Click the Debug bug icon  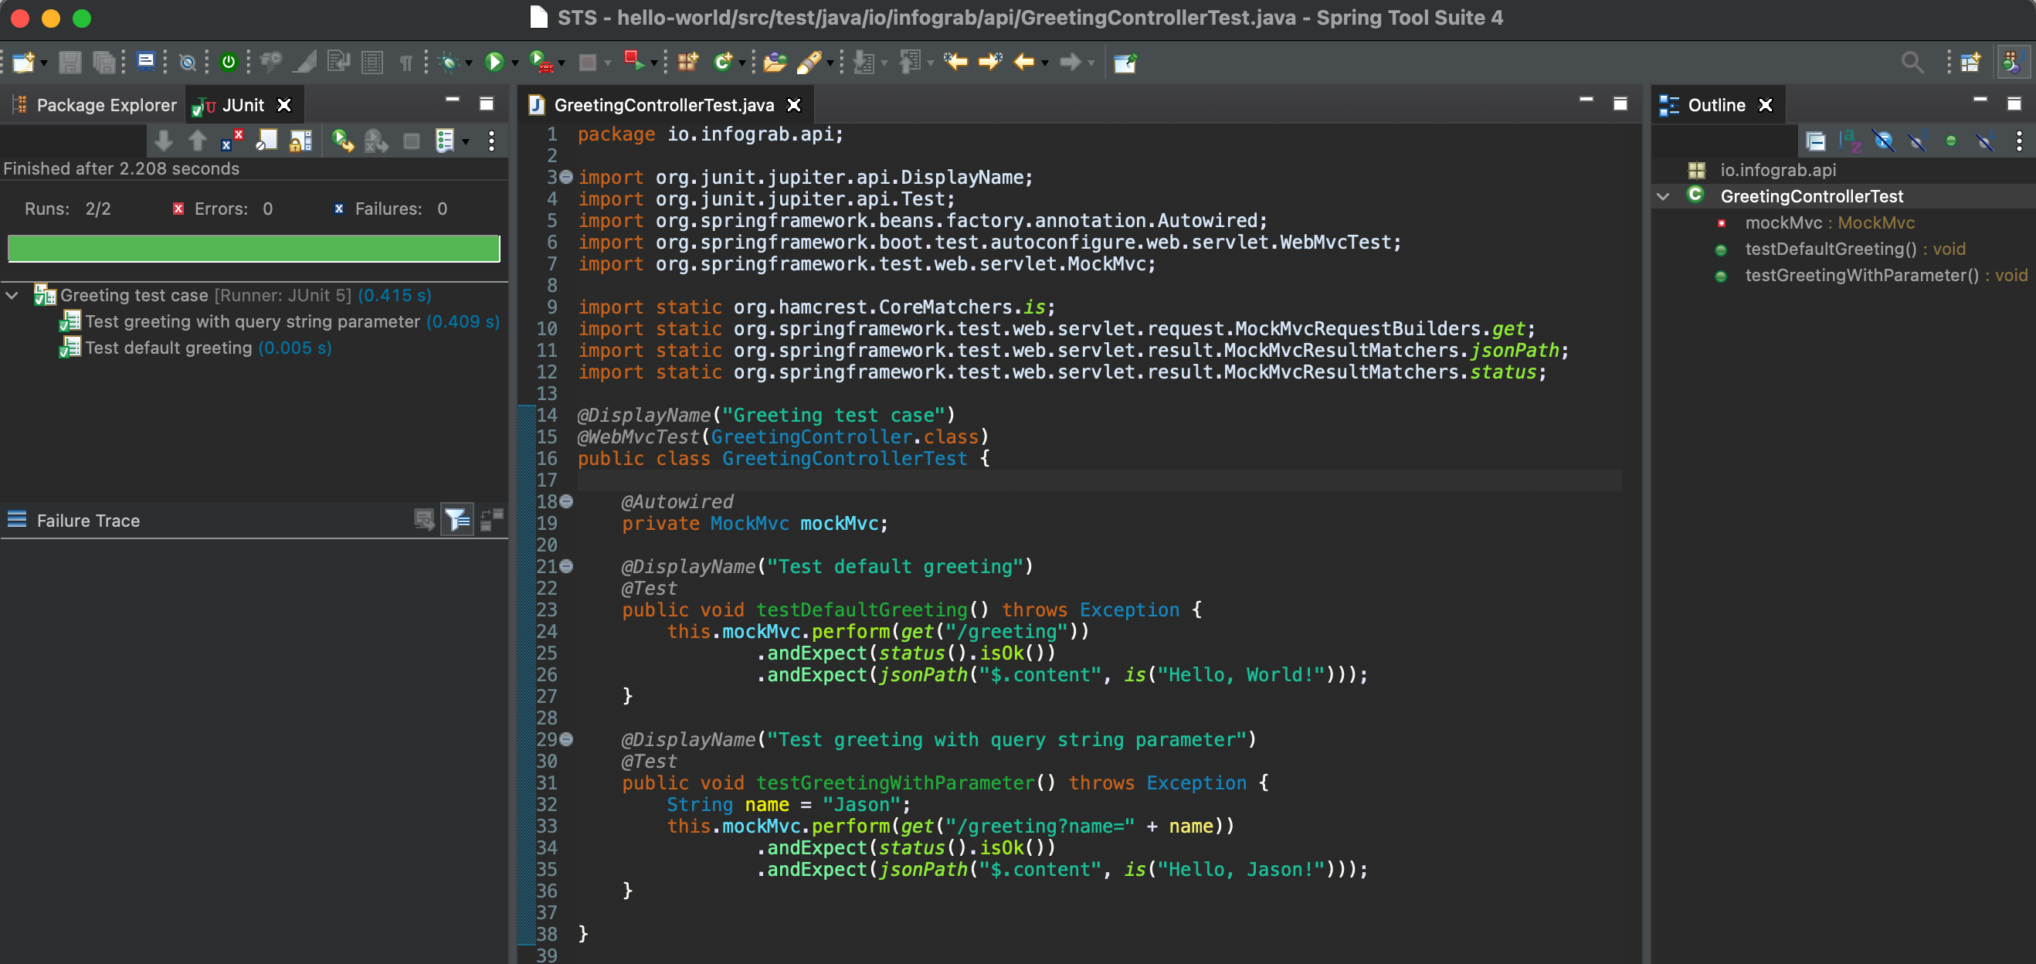click(x=449, y=62)
